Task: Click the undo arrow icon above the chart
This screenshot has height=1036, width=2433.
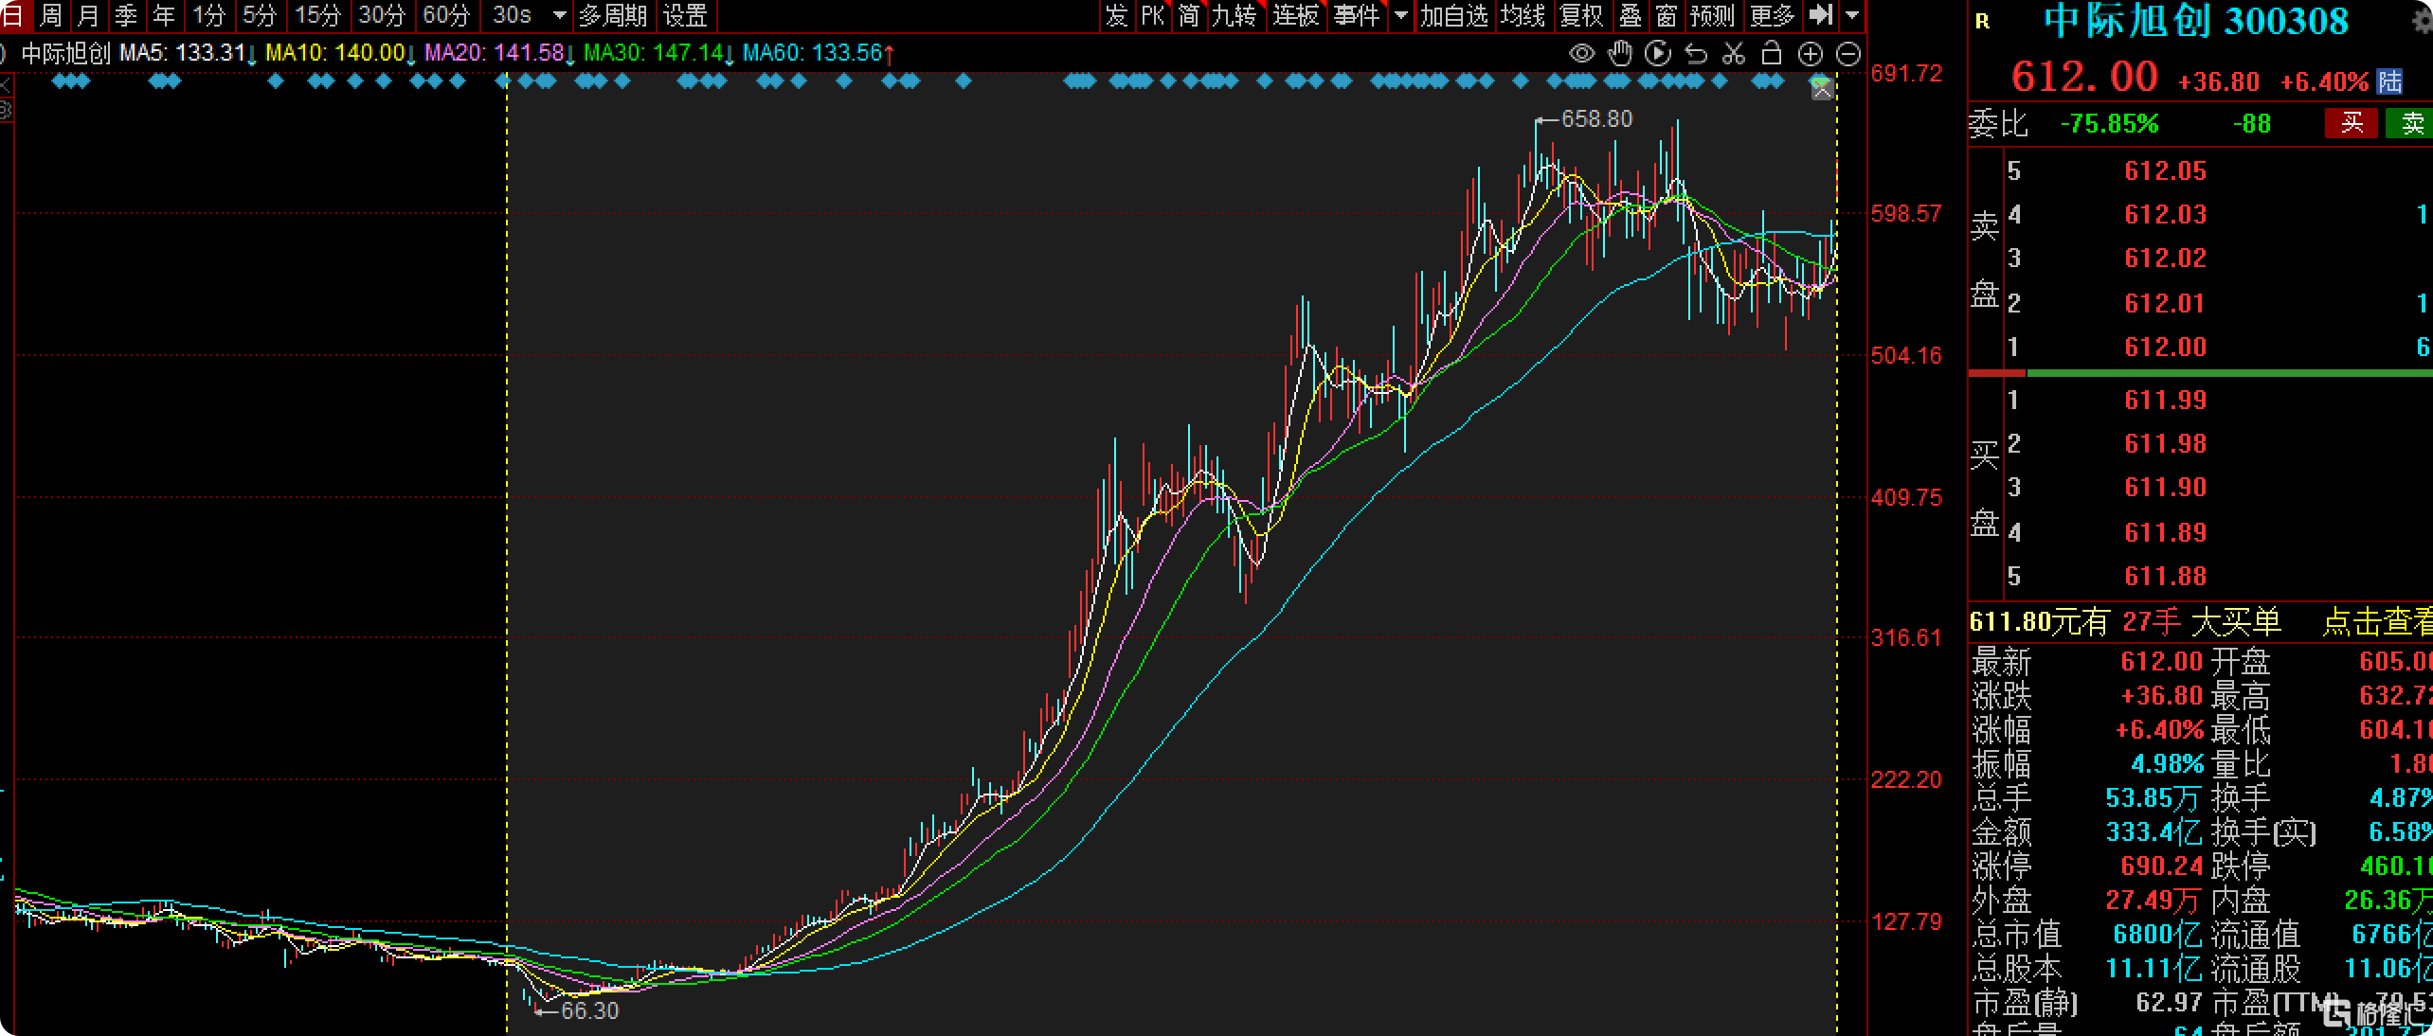Action: pos(1696,54)
